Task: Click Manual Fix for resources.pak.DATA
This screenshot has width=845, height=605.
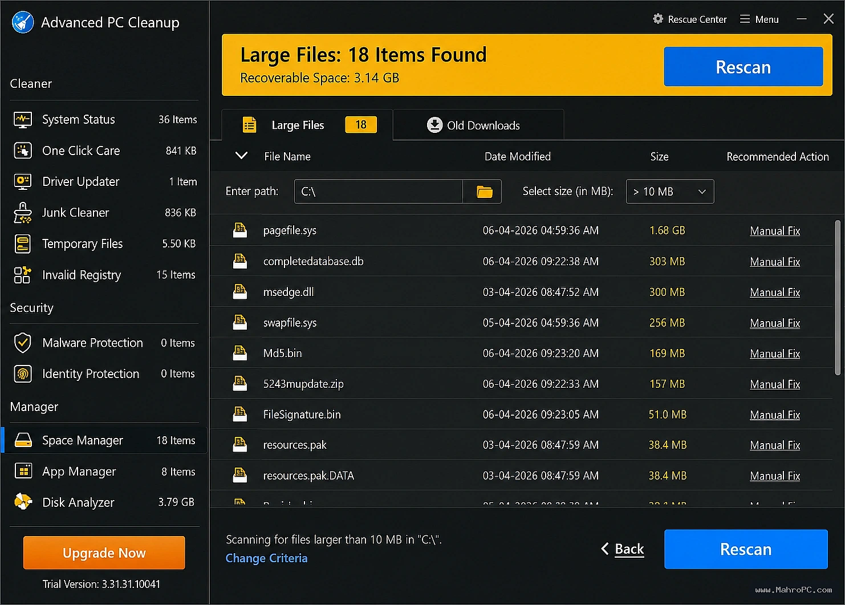Action: pos(775,476)
